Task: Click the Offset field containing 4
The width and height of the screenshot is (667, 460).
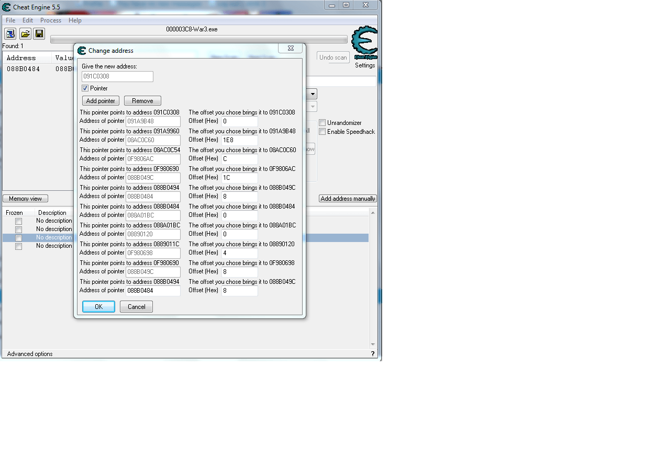Action: tap(240, 253)
